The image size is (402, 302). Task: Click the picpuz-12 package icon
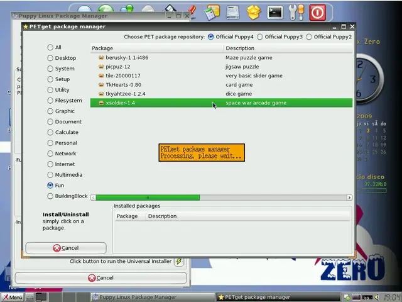click(101, 67)
